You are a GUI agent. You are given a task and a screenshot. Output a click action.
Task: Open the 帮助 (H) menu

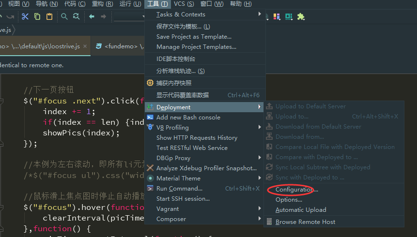[x=241, y=4]
